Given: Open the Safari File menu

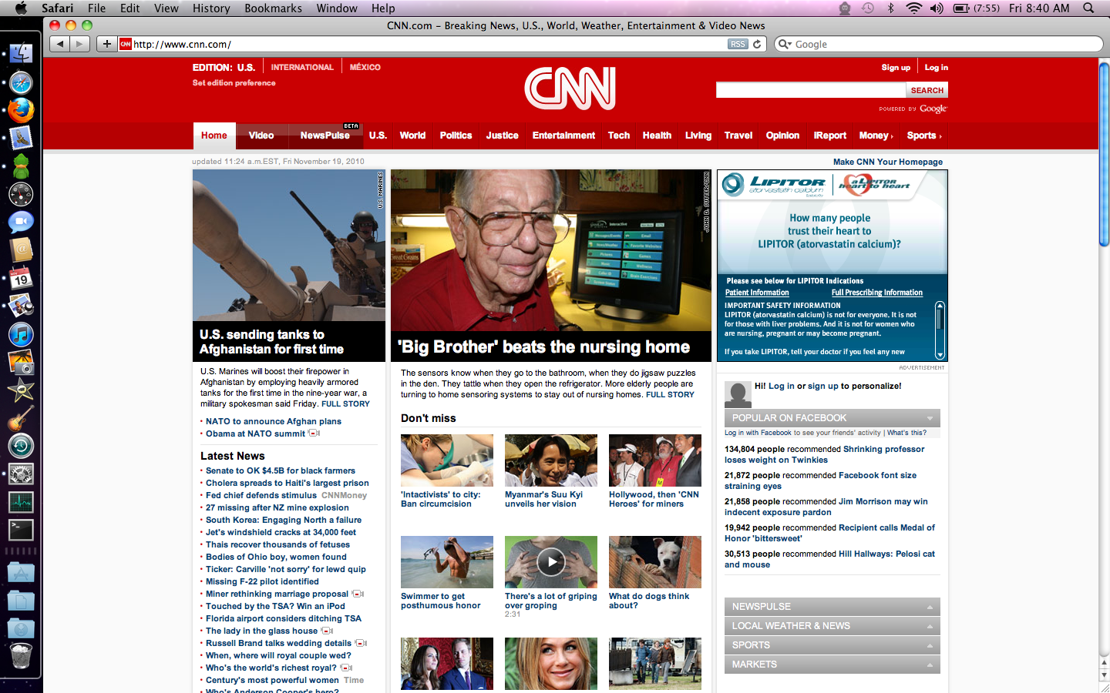Looking at the screenshot, I should (x=96, y=8).
